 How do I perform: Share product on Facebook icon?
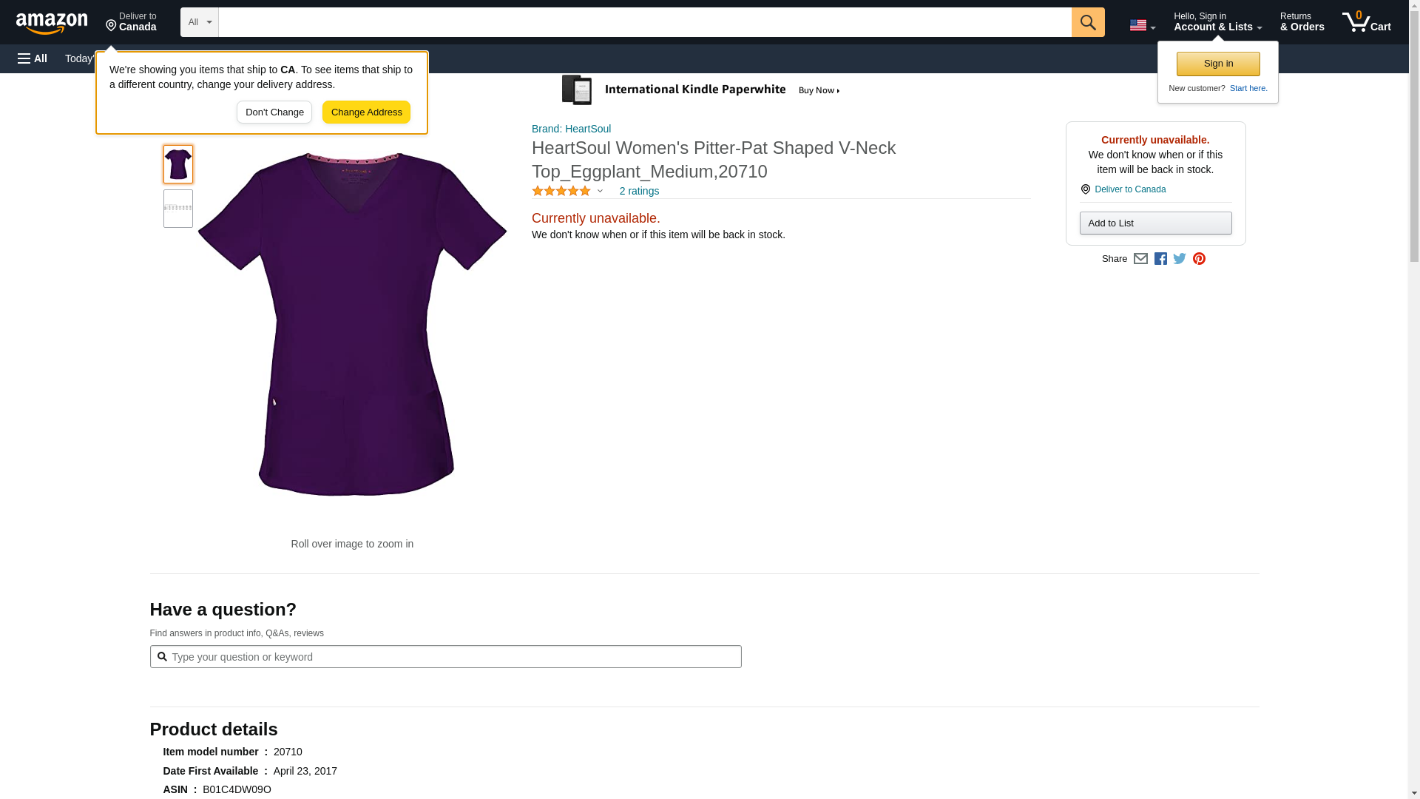pyautogui.click(x=1160, y=259)
